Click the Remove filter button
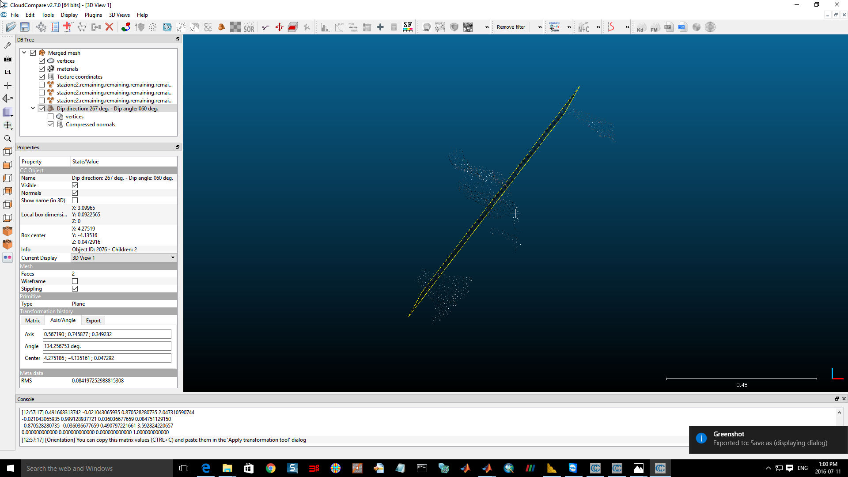The width and height of the screenshot is (848, 477). click(x=511, y=27)
